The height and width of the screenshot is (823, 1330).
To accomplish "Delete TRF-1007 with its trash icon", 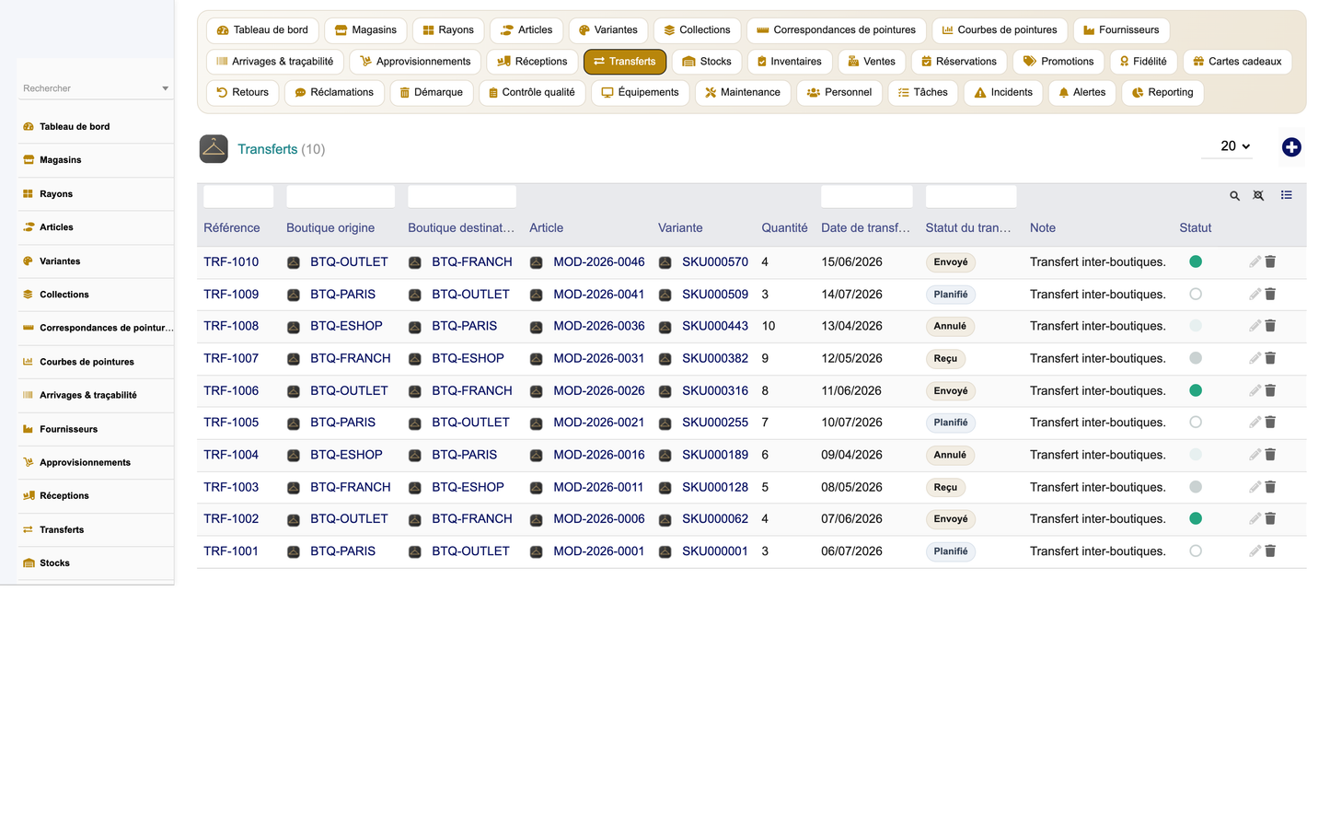I will tap(1270, 358).
